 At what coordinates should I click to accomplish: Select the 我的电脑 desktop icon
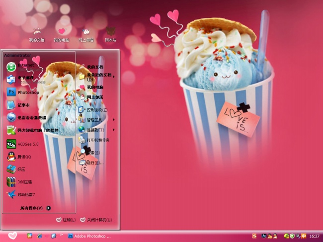[x=62, y=35]
